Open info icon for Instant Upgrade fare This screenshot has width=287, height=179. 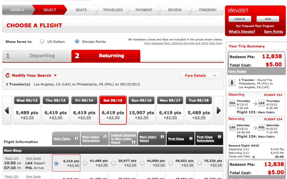coord(134,142)
